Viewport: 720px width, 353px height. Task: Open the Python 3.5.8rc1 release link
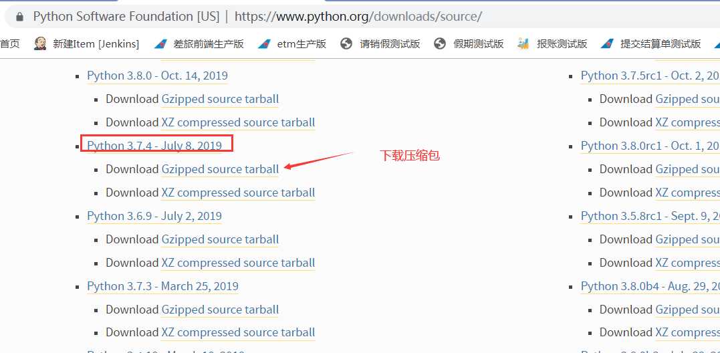650,216
